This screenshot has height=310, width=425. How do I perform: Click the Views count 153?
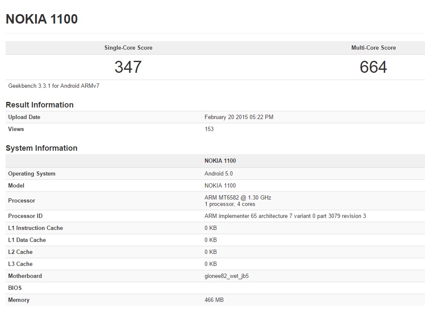point(209,129)
